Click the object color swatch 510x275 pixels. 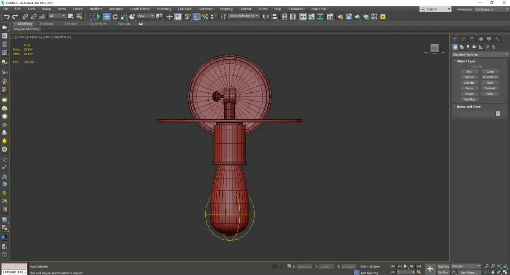498,113
